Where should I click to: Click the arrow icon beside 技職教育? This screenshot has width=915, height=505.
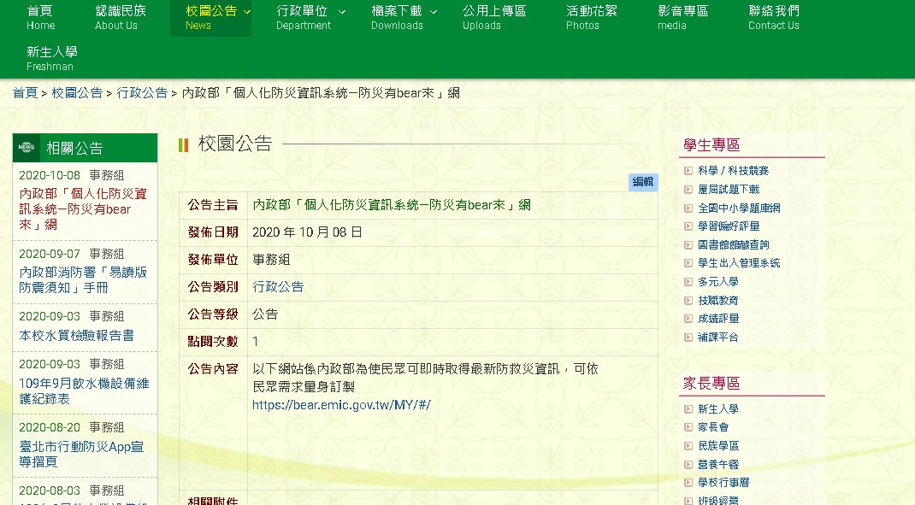click(688, 300)
